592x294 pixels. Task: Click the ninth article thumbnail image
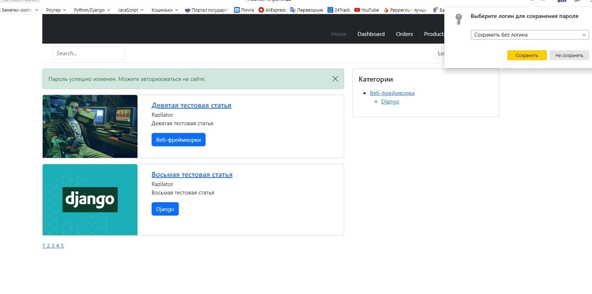coord(90,126)
